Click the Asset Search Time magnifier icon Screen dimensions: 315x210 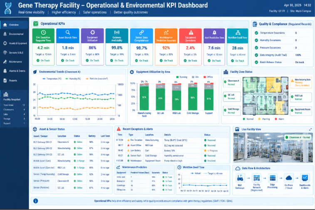click(x=68, y=32)
